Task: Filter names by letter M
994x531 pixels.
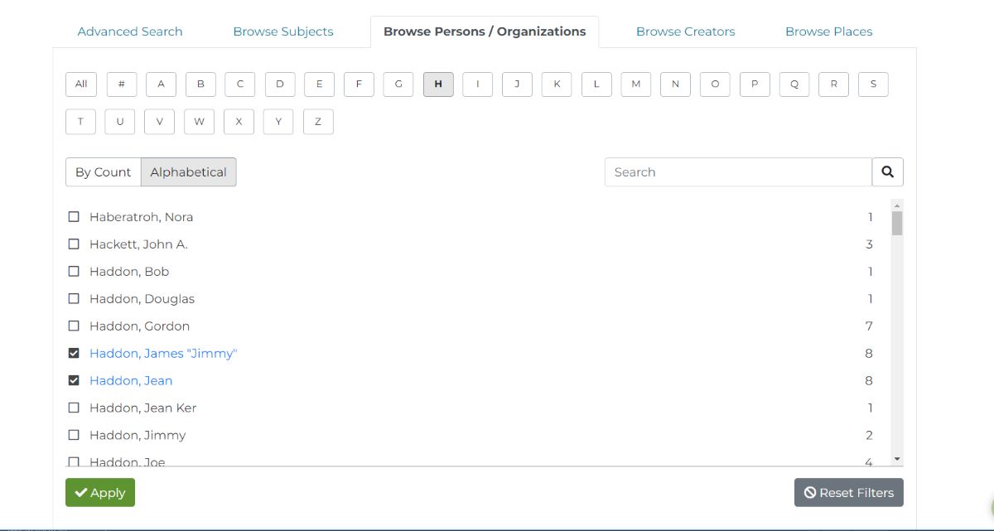Action: pyautogui.click(x=635, y=84)
